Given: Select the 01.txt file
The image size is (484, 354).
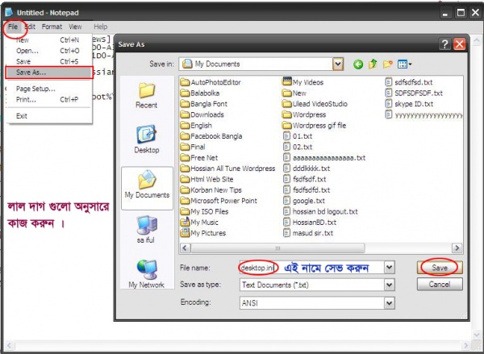Looking at the screenshot, I should click(x=298, y=136).
